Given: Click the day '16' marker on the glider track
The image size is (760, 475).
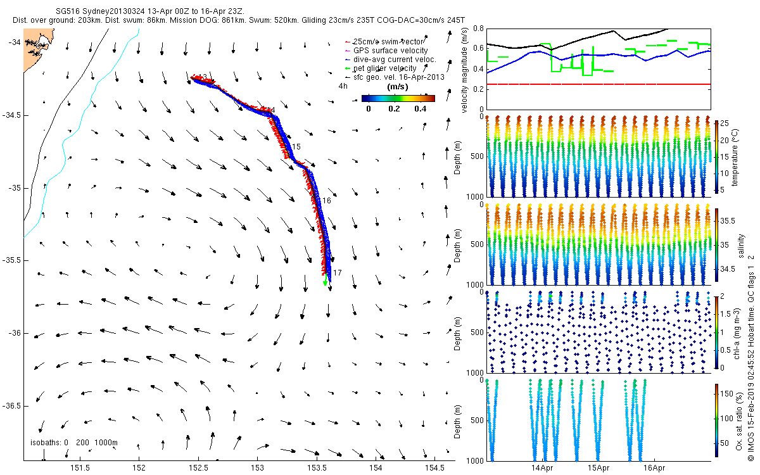Looking at the screenshot, I should click(327, 200).
